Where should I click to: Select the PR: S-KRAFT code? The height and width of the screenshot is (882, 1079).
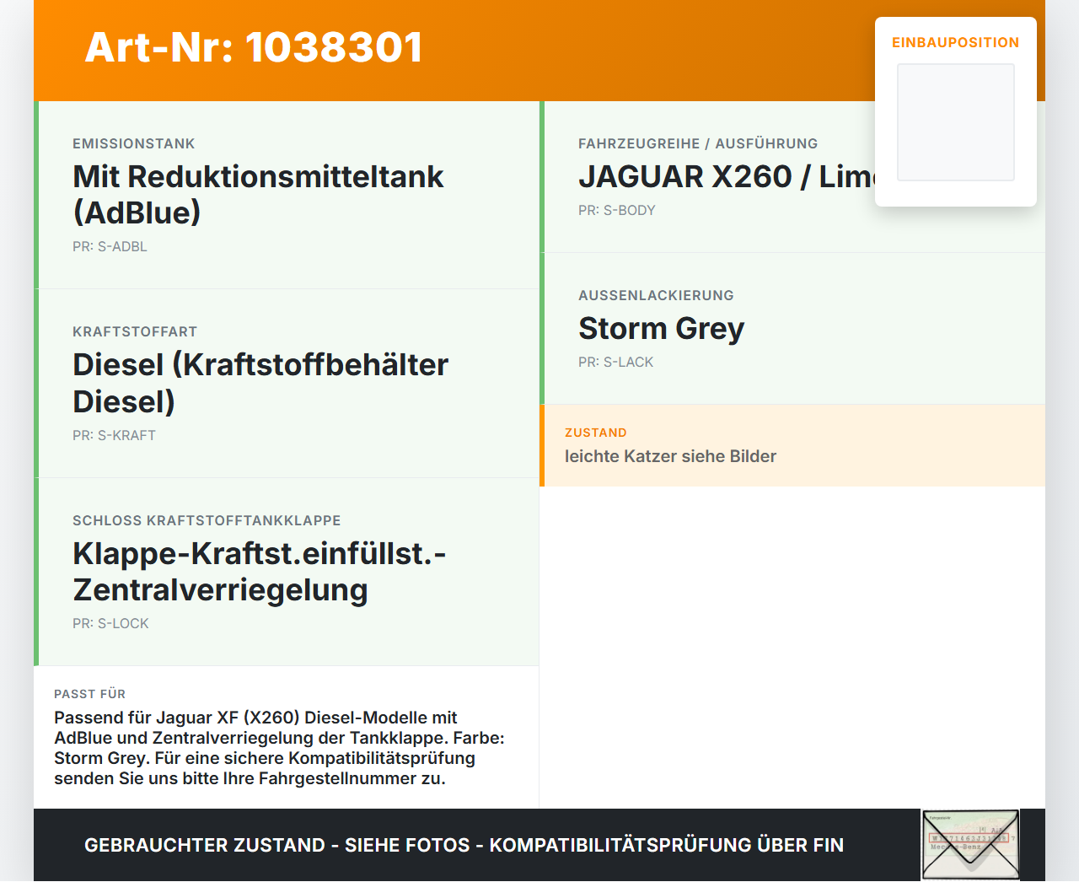click(x=114, y=435)
